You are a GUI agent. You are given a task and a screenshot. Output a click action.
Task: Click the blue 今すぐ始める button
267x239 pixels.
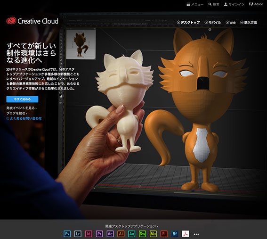(22, 99)
